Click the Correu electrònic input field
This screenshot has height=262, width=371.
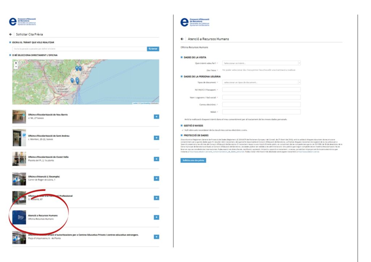coord(261,105)
